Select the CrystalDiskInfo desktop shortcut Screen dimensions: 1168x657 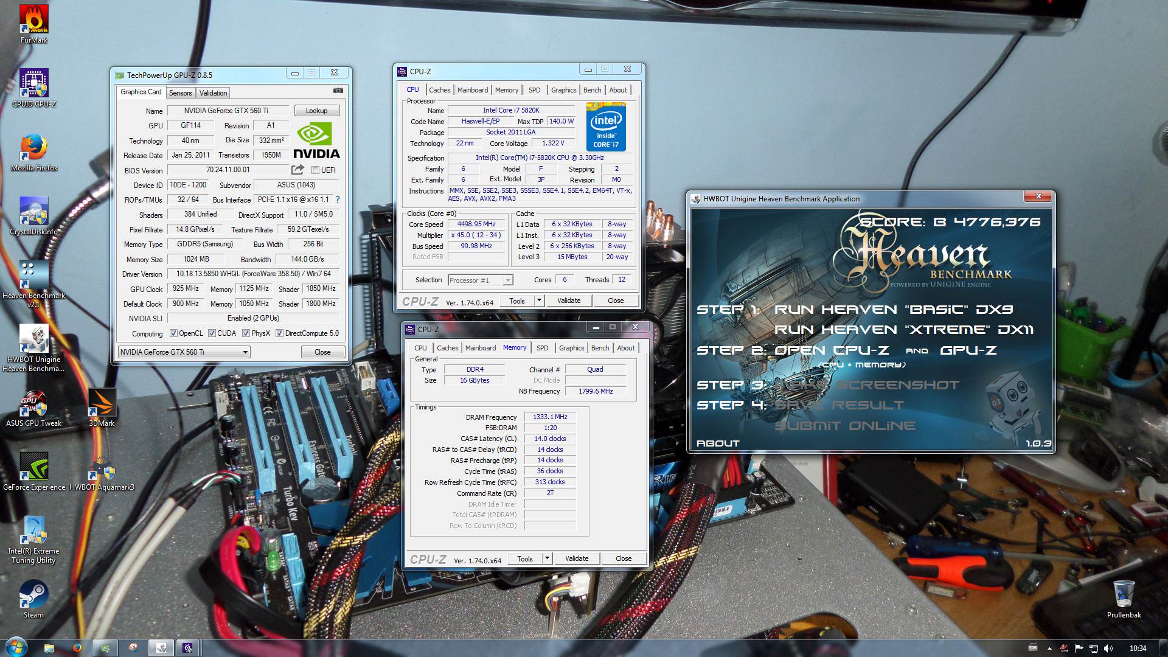(33, 217)
